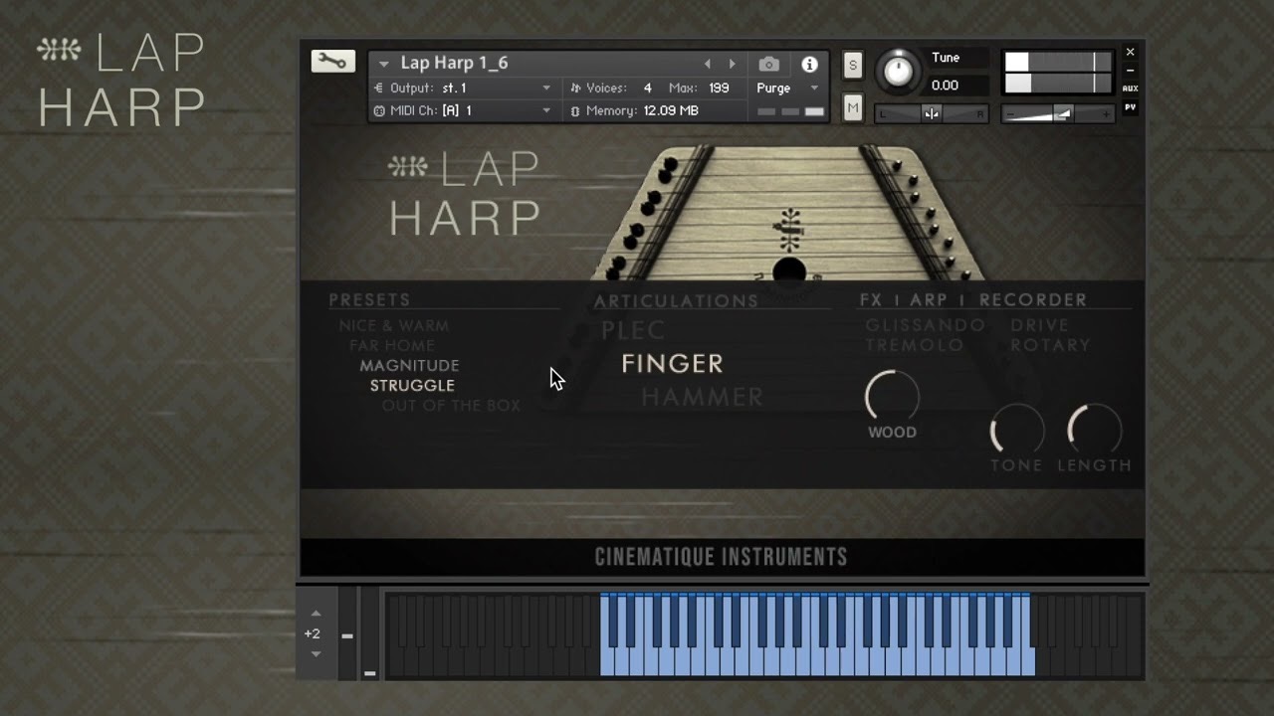This screenshot has height=716, width=1274.
Task: Click the Voices count value 4
Action: point(648,88)
